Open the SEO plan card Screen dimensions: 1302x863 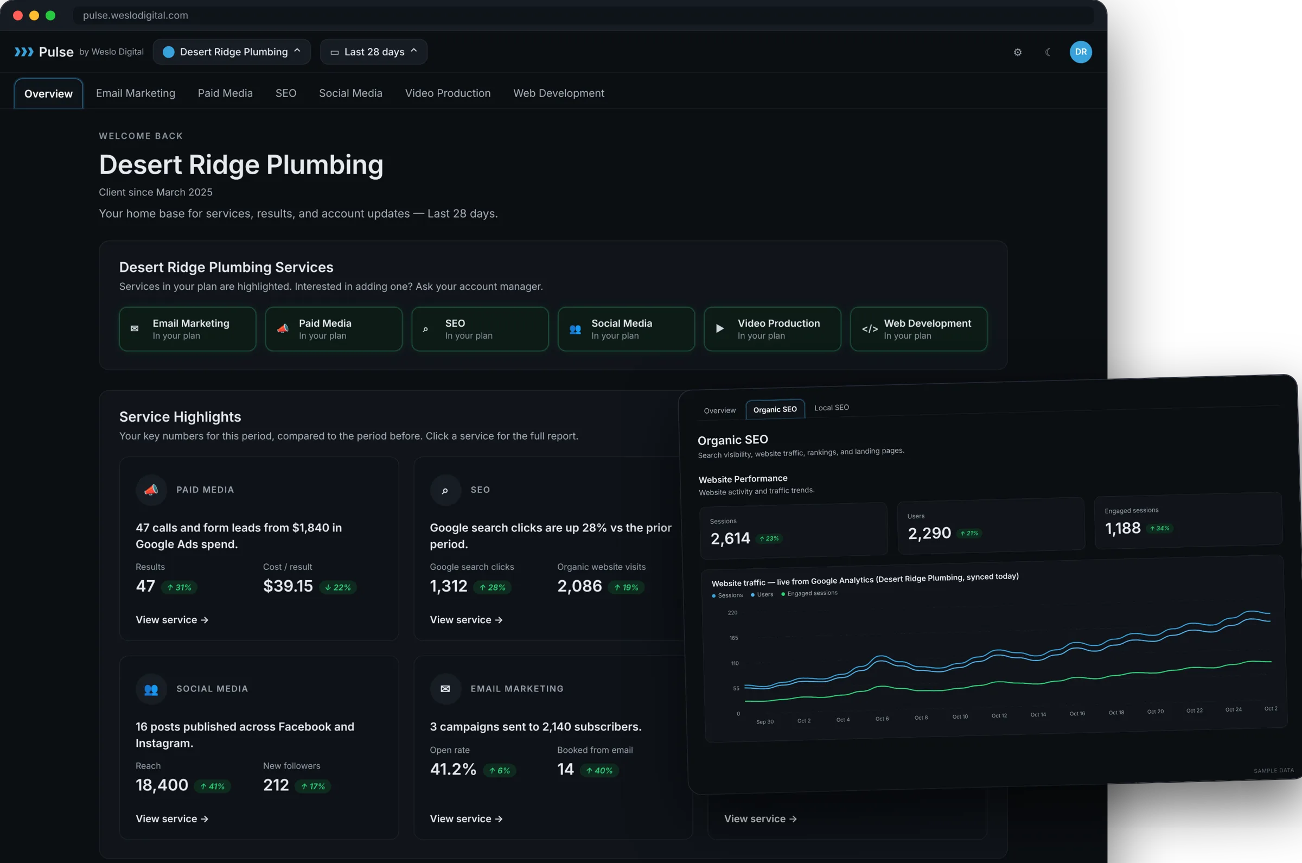480,329
